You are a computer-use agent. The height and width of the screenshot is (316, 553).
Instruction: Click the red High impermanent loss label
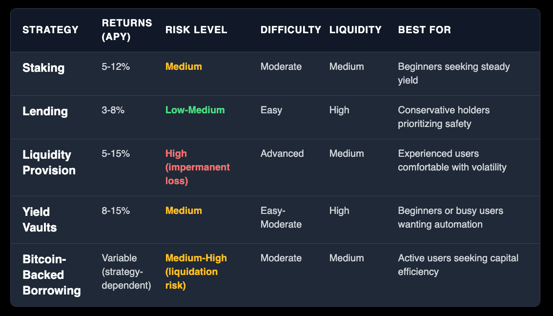coord(197,167)
